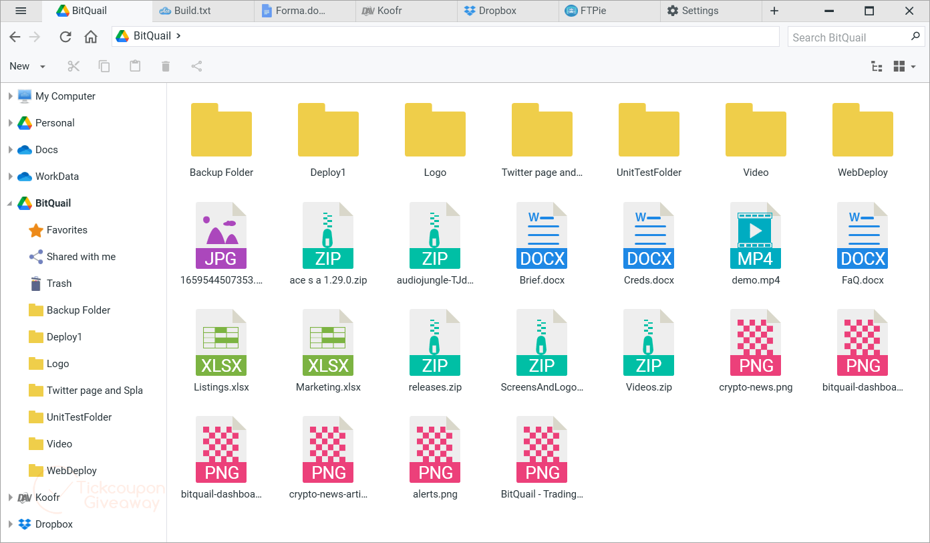Select the demo.mp4 video file
This screenshot has height=543, width=930.
tap(756, 244)
